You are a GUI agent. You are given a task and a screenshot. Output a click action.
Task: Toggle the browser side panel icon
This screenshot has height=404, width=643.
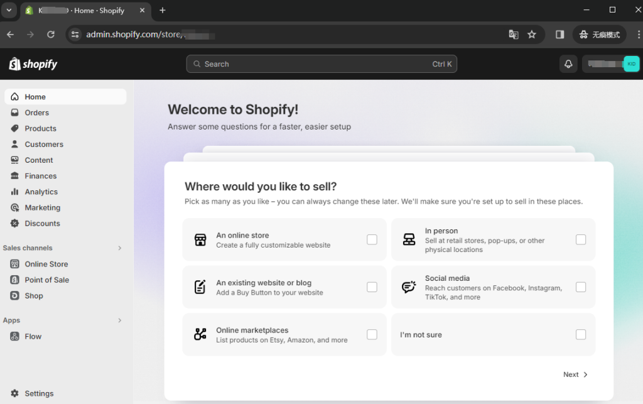[x=559, y=35]
